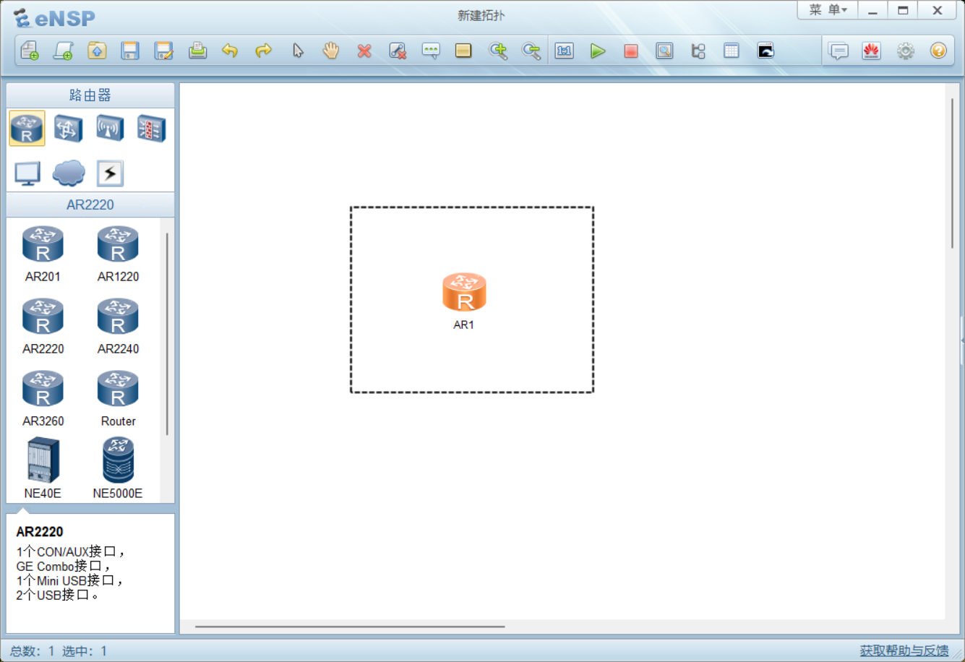Click the red X delete icon

tap(364, 51)
